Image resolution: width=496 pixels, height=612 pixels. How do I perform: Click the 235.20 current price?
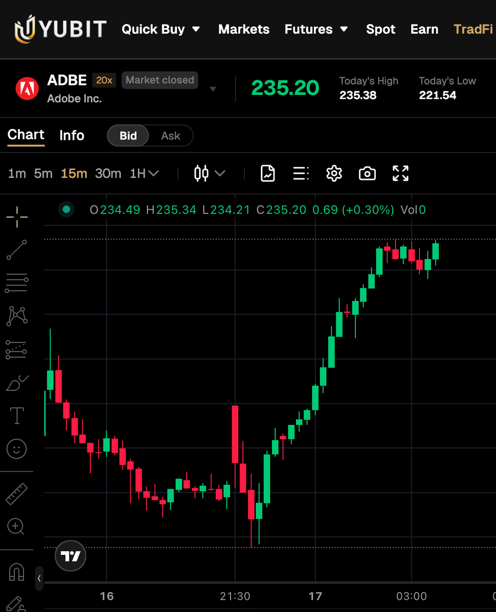pyautogui.click(x=285, y=88)
